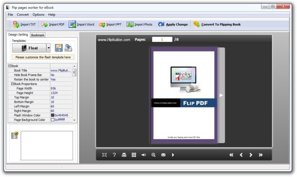297x177 pixels.
Task: Click the Import PPT label
Action: click(114, 25)
